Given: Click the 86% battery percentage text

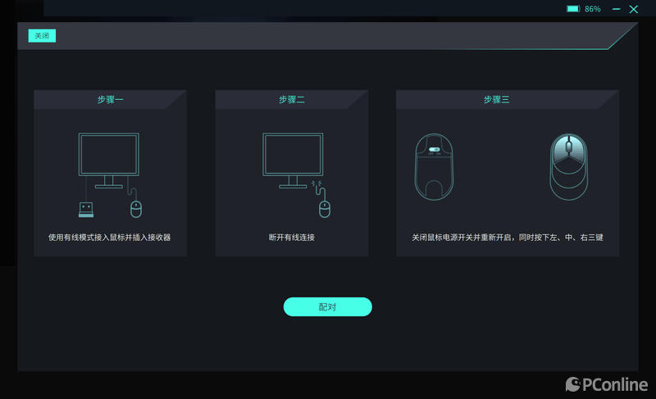Looking at the screenshot, I should 592,9.
